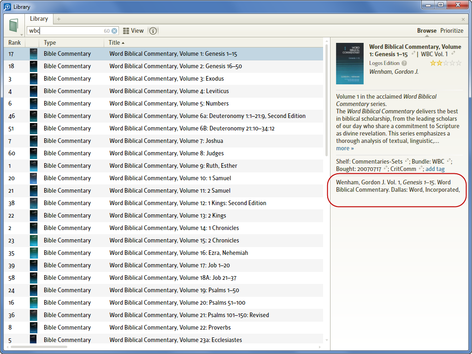Click Rank value 17 in the first row
This screenshot has height=354, width=472.
point(11,54)
